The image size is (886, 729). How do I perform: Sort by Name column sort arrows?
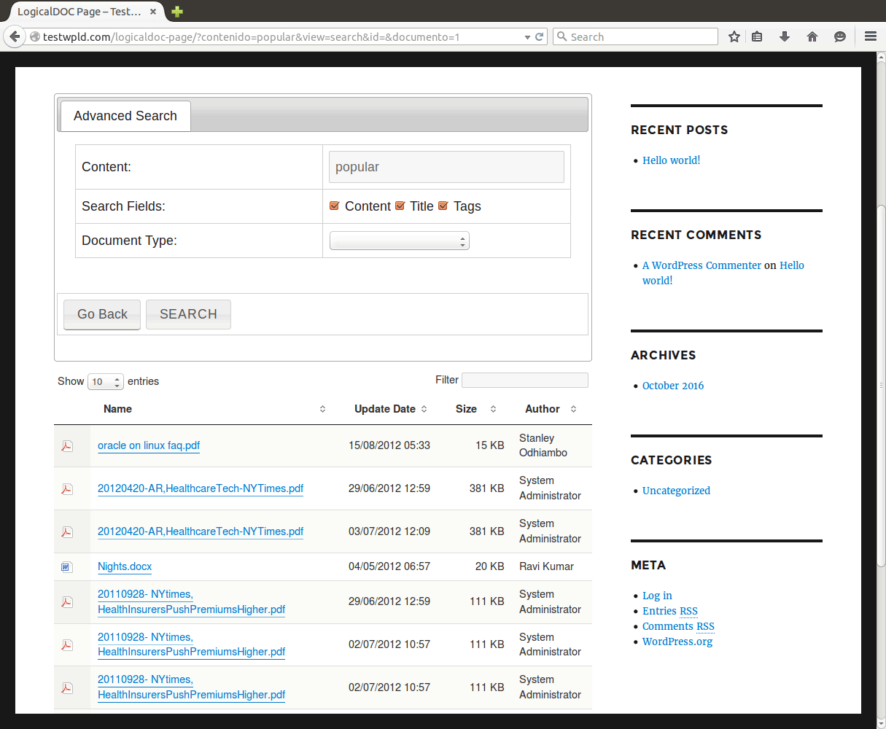click(322, 410)
